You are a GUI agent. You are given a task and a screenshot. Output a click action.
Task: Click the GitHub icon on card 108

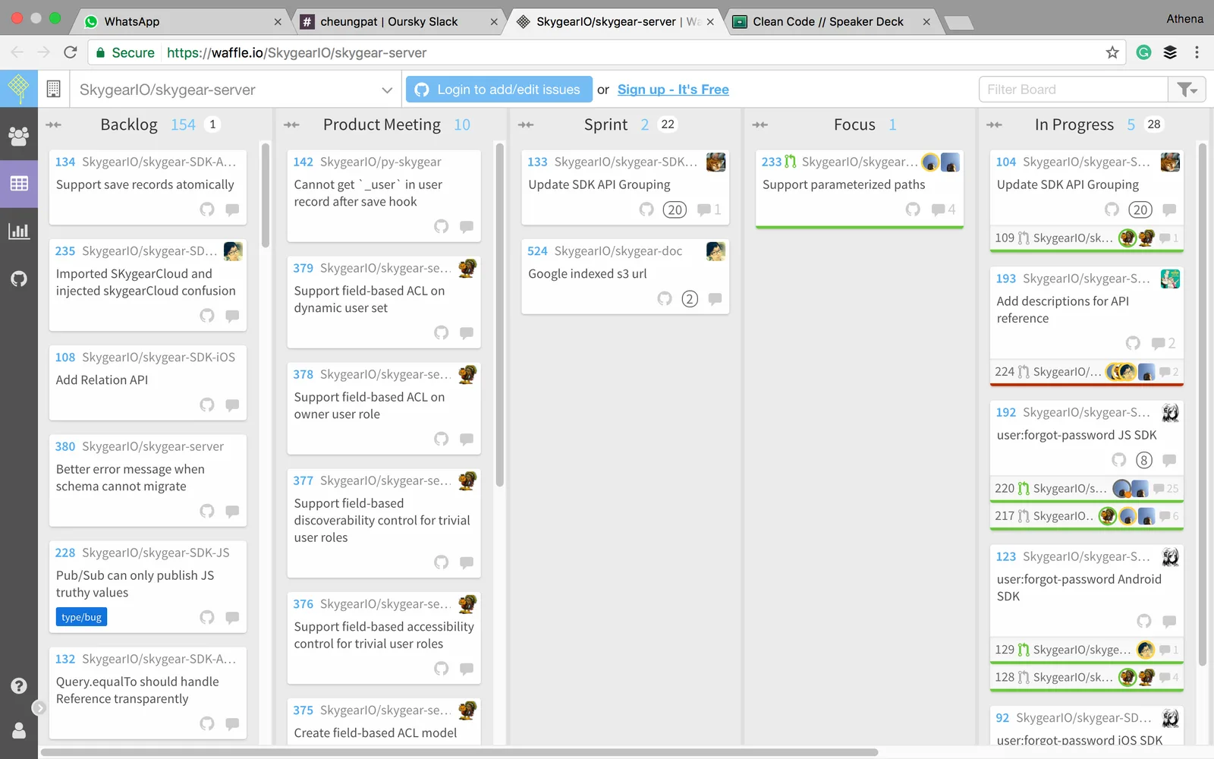[207, 405]
